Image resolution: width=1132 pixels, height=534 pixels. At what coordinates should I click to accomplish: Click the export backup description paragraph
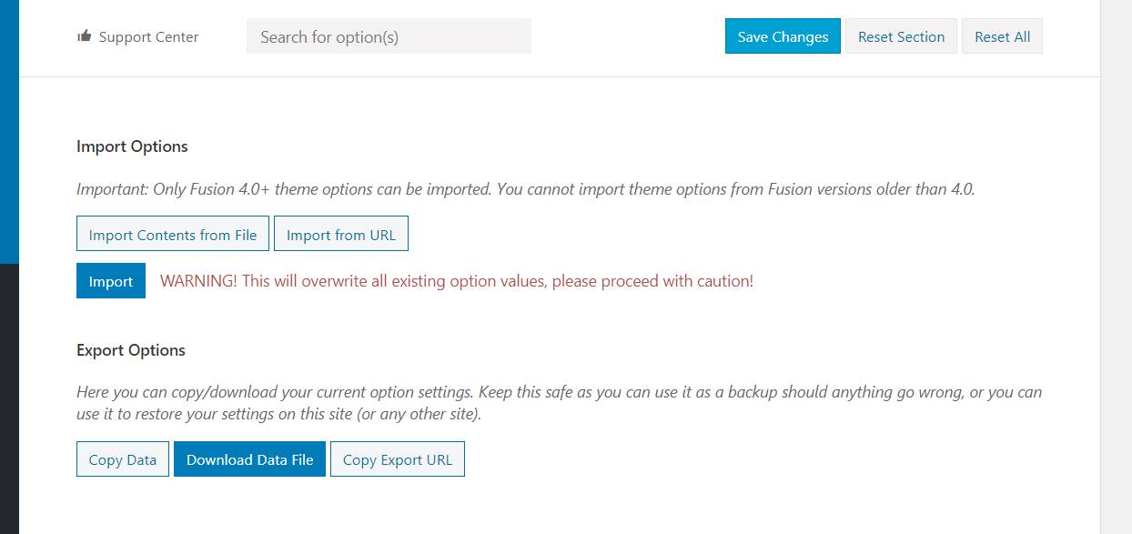tap(560, 403)
